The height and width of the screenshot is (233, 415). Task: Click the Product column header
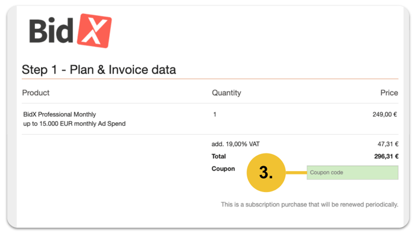click(x=36, y=93)
